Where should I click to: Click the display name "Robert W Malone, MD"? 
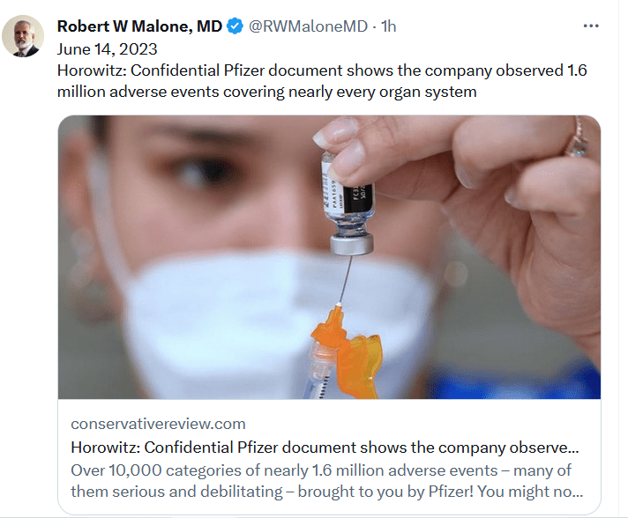point(139,26)
